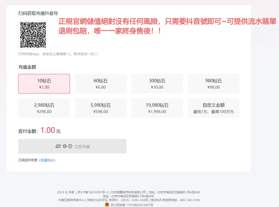Select the 10钻石 ¥1.00 option
Viewport: 279px width, 207px height.
pos(44,84)
